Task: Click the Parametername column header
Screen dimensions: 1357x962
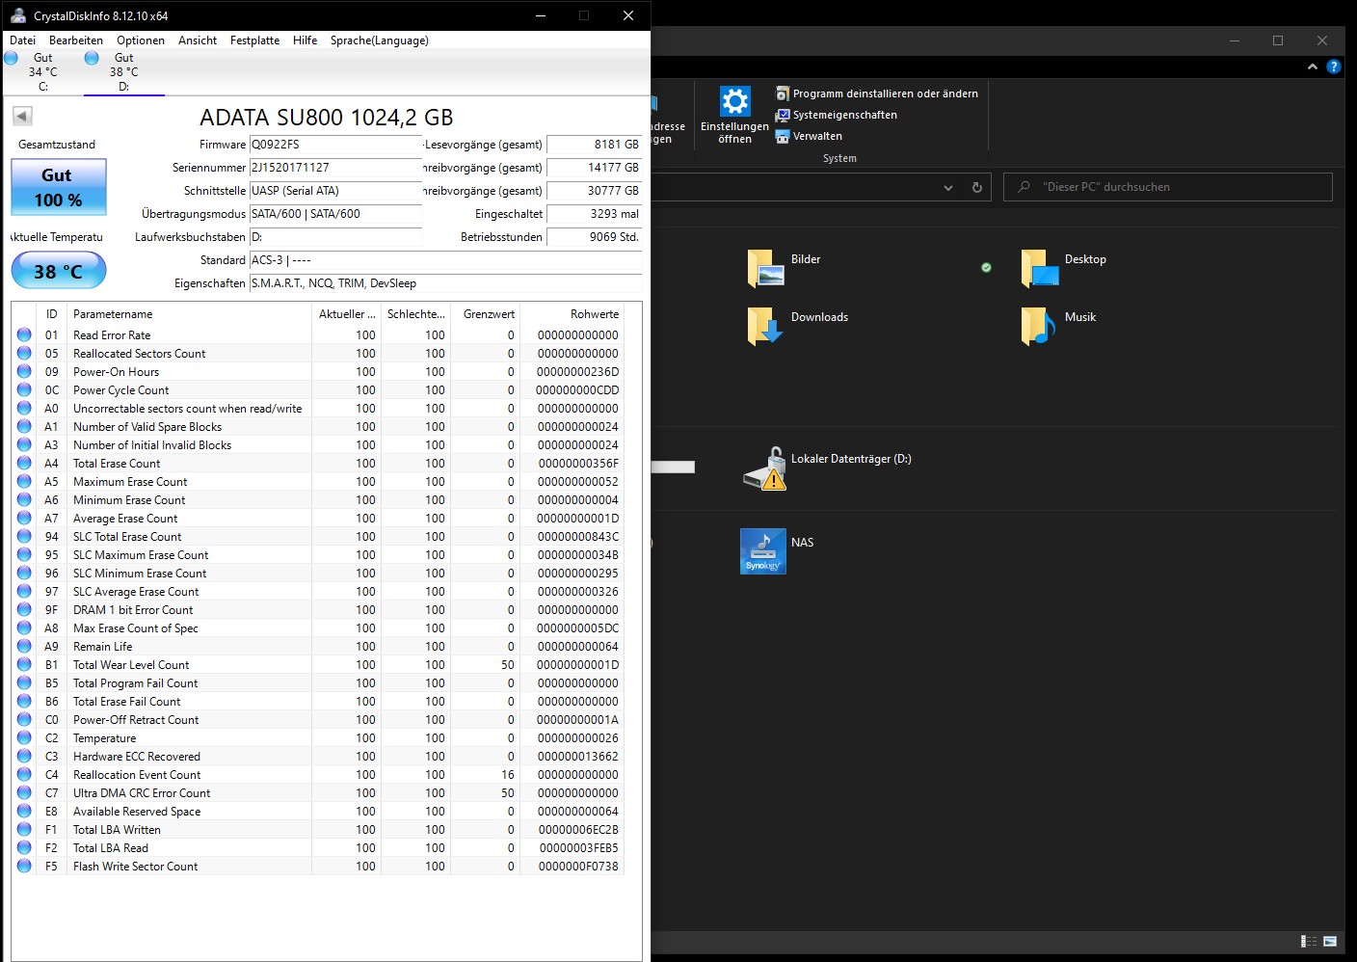Action: (x=189, y=314)
